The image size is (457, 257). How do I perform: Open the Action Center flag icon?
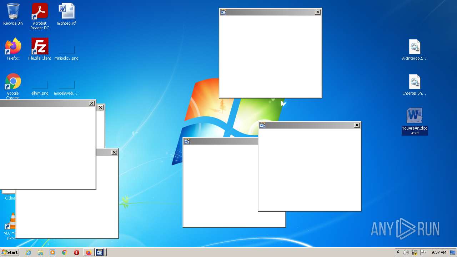click(423, 252)
